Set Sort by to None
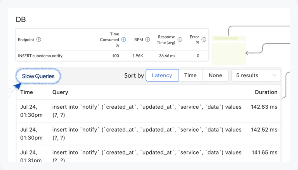Image resolution: width=298 pixels, height=170 pixels. tap(215, 75)
